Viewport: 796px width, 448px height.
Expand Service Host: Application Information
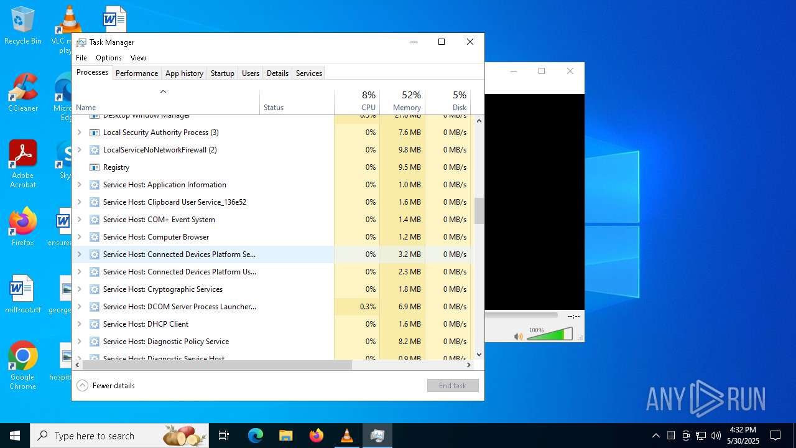pyautogui.click(x=79, y=185)
